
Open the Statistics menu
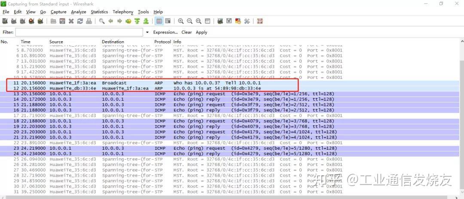(99, 12)
